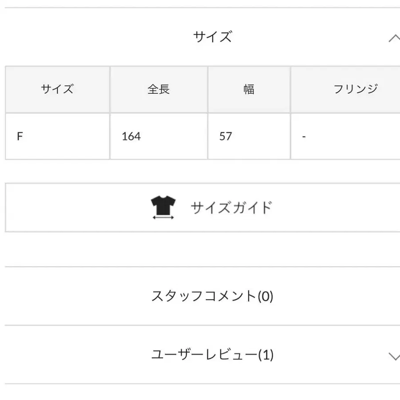Image resolution: width=400 pixels, height=400 pixels.
Task: Expand ユーザーレビュー with the down chevron
Action: 394,356
